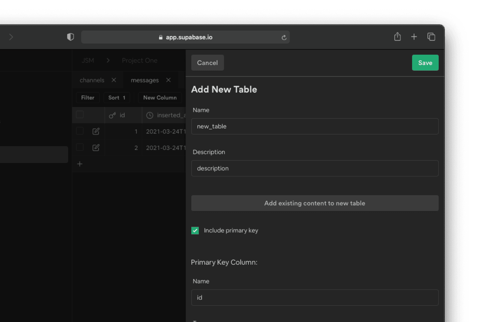Save the new table
Viewport: 490px width, 322px height.
click(425, 63)
